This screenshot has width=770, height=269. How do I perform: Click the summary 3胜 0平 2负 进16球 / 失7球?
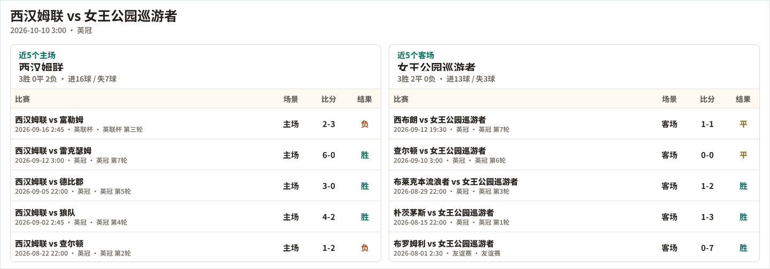click(x=67, y=79)
